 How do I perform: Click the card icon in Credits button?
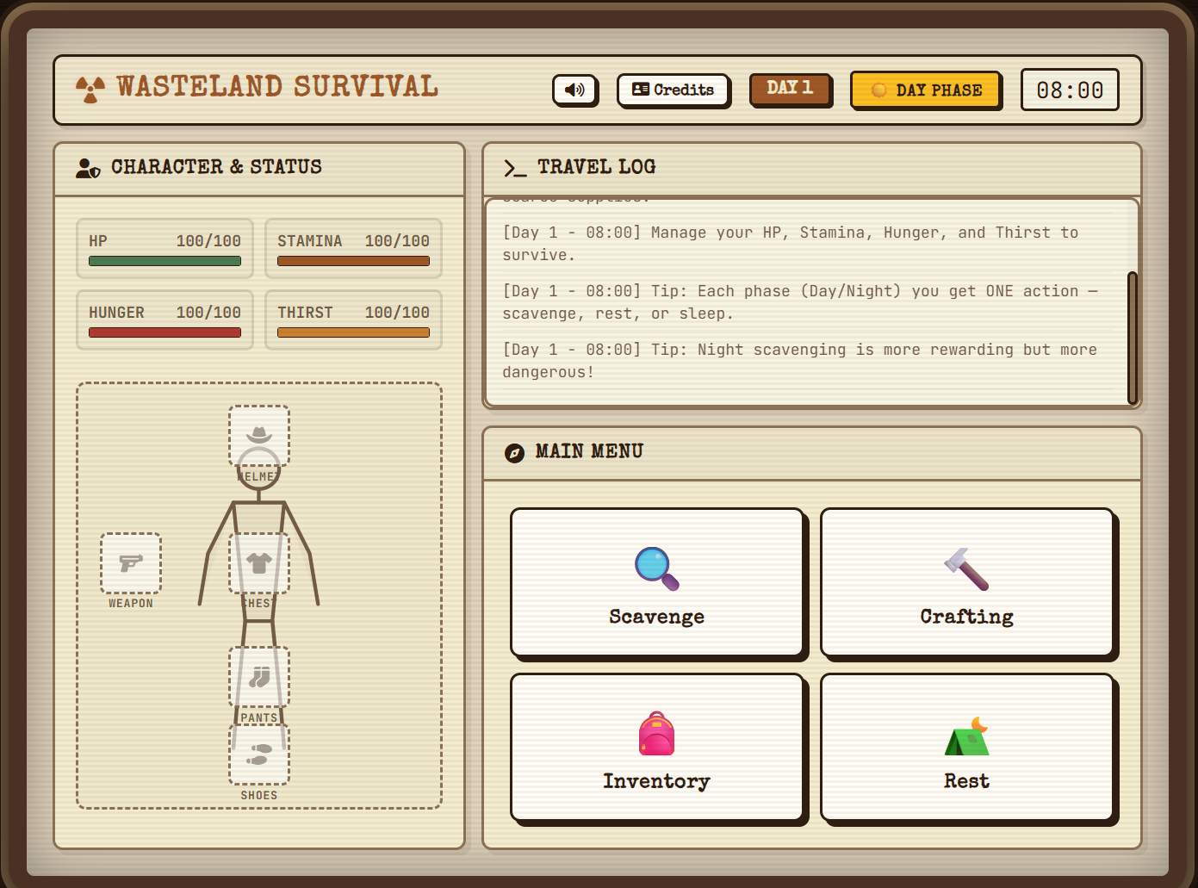[x=641, y=90]
